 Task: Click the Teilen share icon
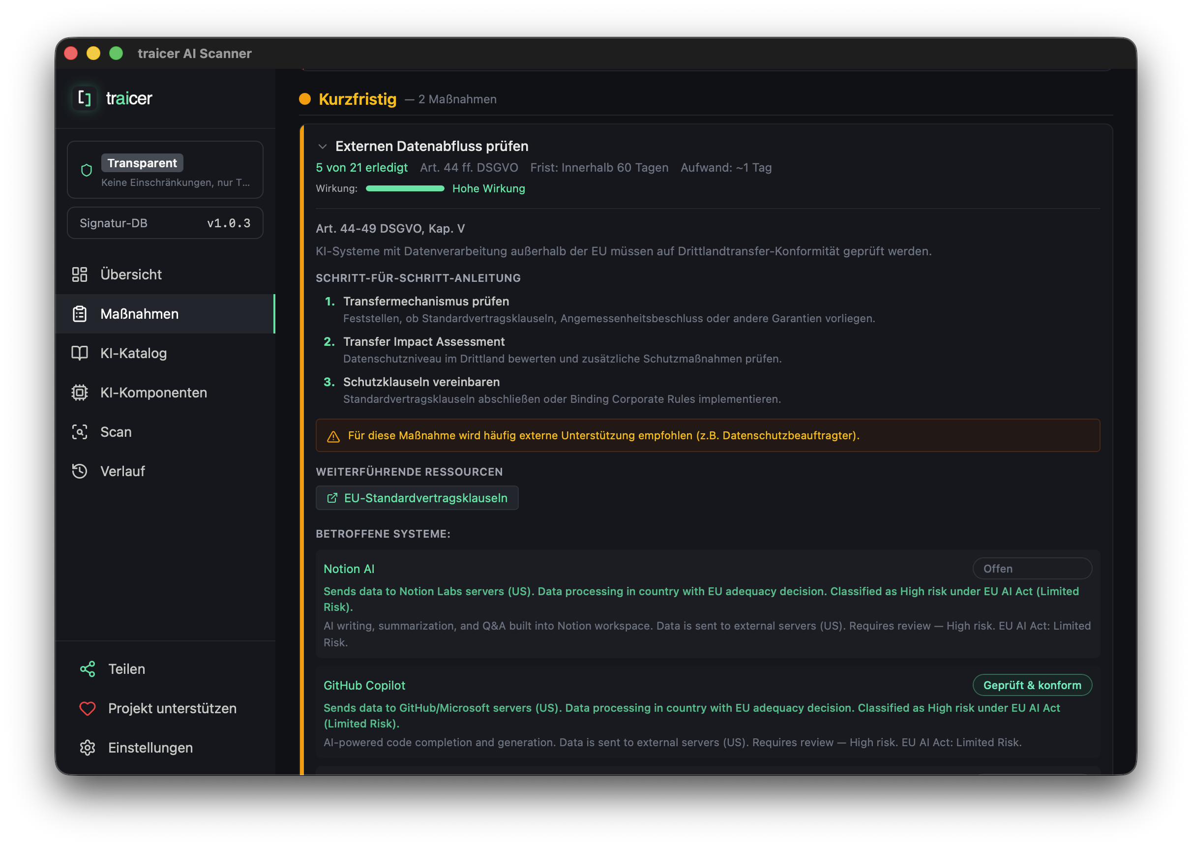[x=87, y=669]
